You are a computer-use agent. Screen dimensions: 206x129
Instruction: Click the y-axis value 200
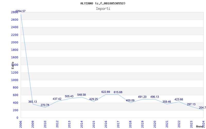(x=15, y=110)
